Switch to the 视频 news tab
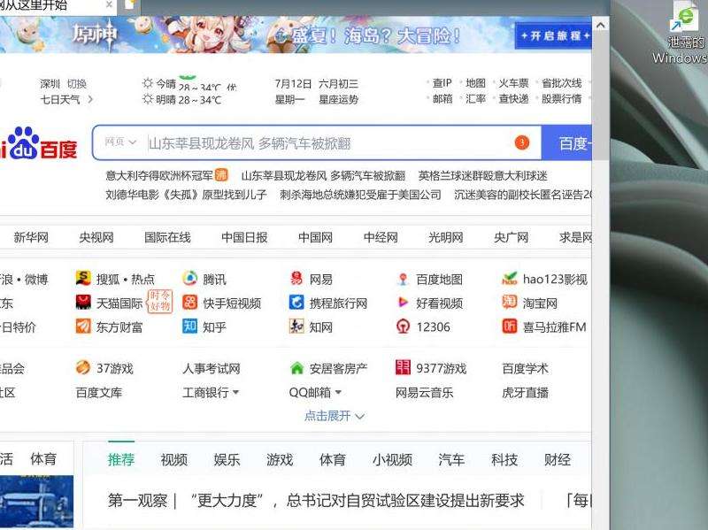708x530 pixels. pyautogui.click(x=173, y=460)
